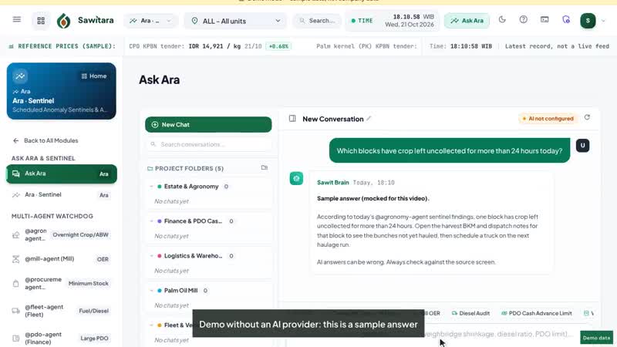Collapse the Finance & PDO Cash folder
Screen dimensions: 617x347
(x=151, y=221)
